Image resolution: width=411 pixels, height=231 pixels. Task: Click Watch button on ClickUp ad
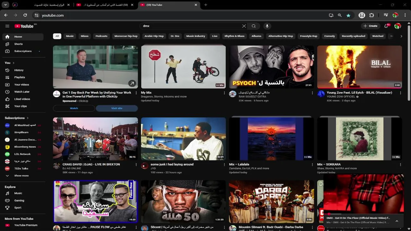coord(74,108)
